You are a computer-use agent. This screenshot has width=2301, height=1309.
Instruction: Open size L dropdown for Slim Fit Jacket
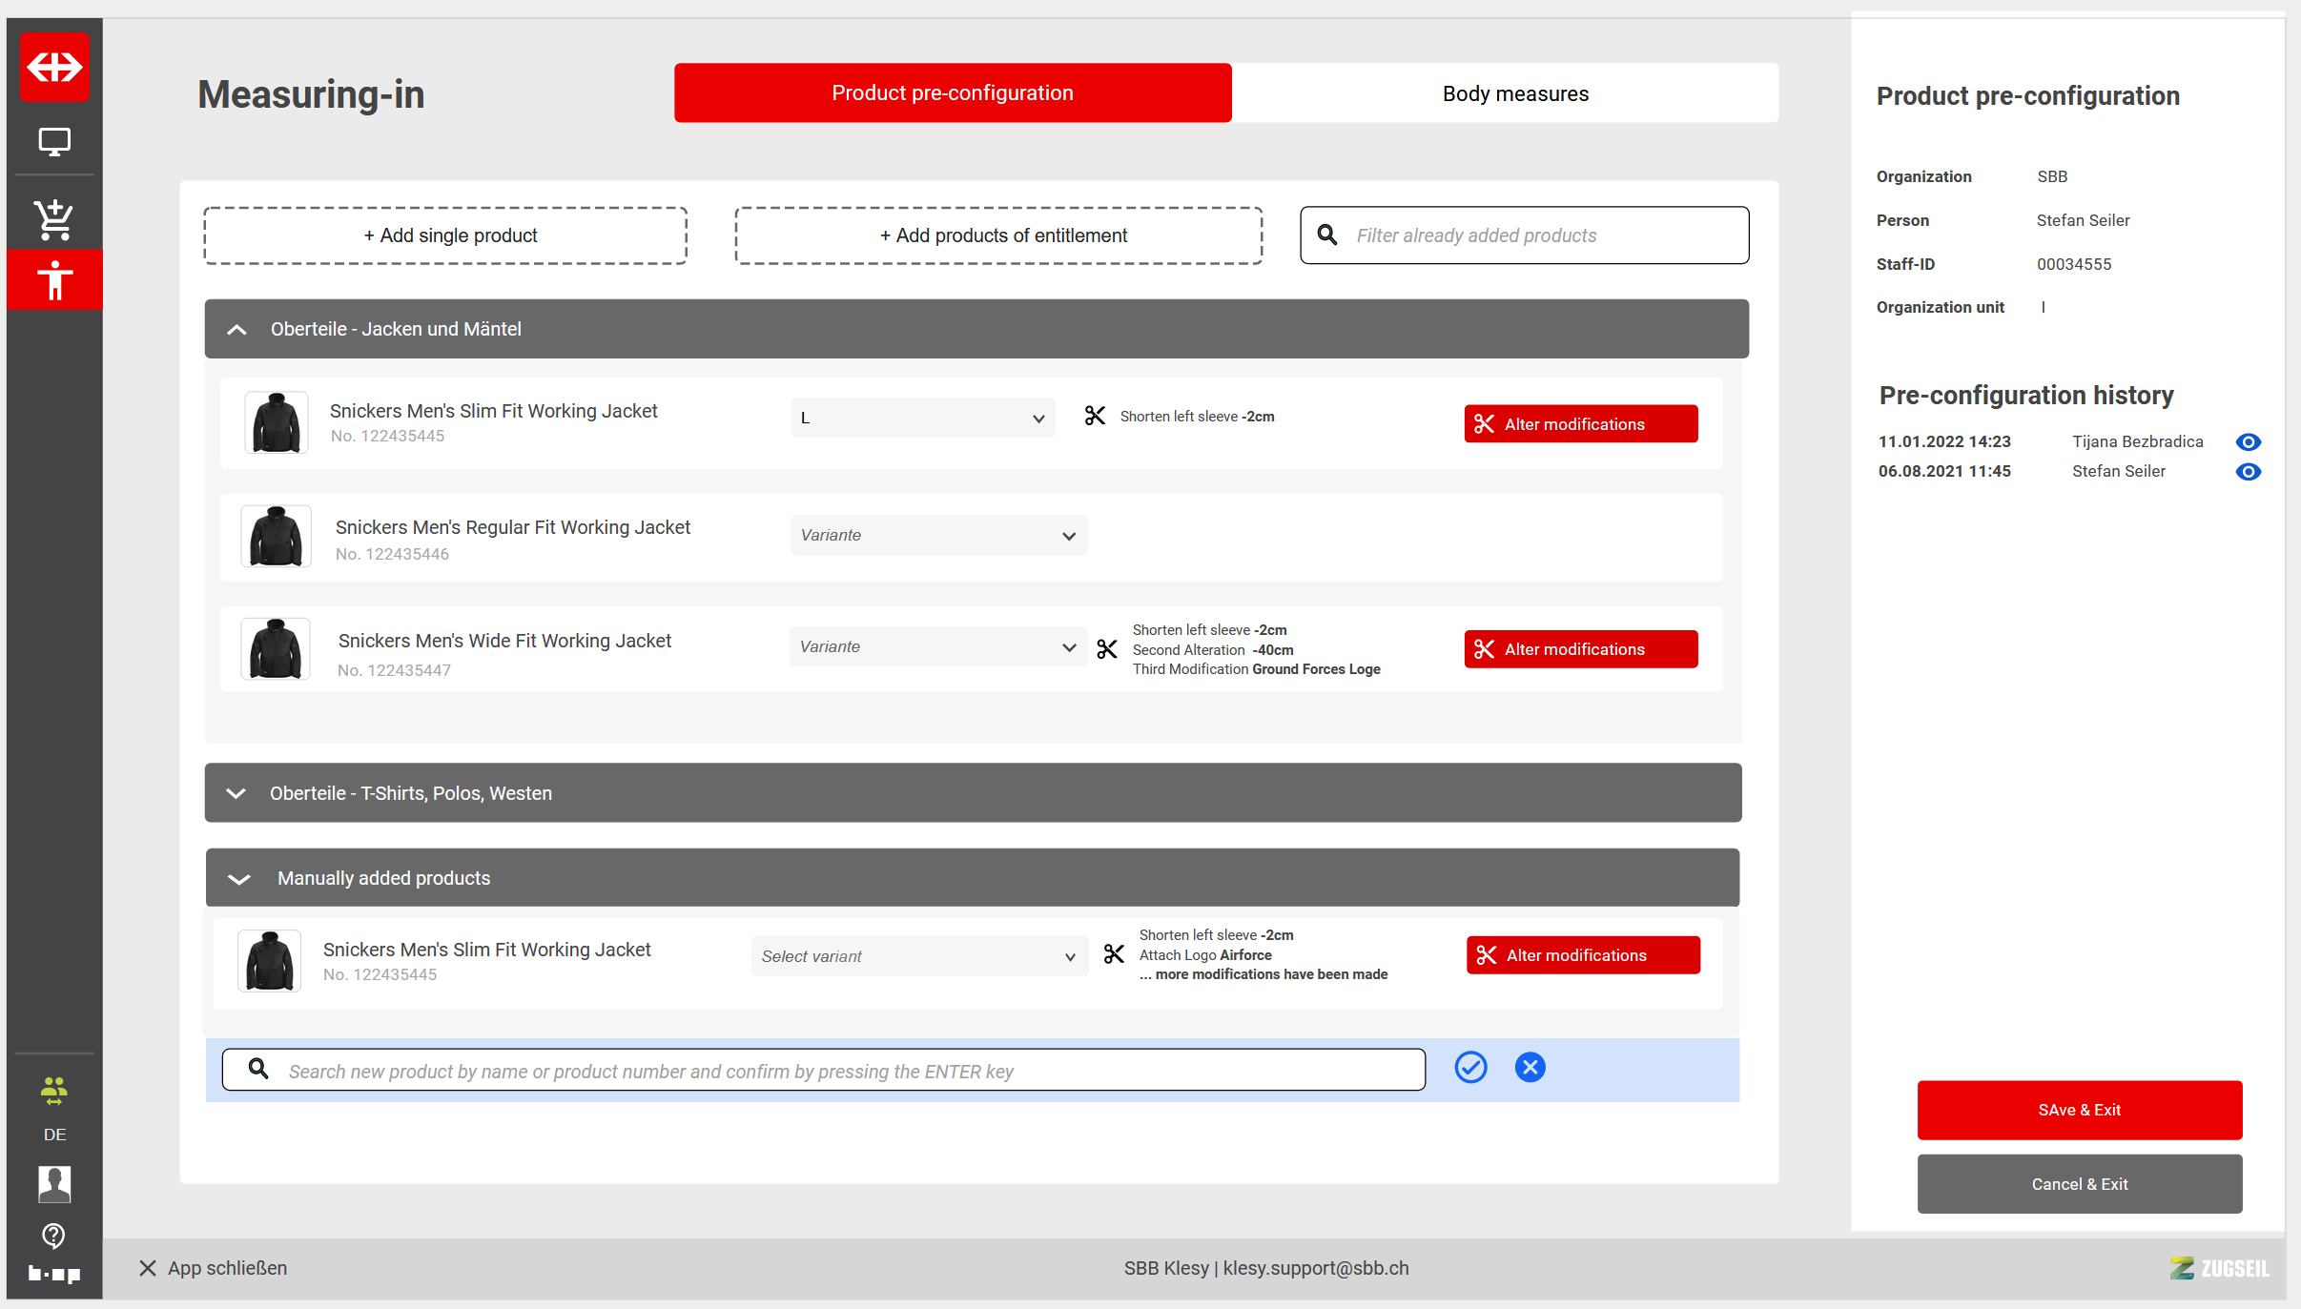(922, 419)
